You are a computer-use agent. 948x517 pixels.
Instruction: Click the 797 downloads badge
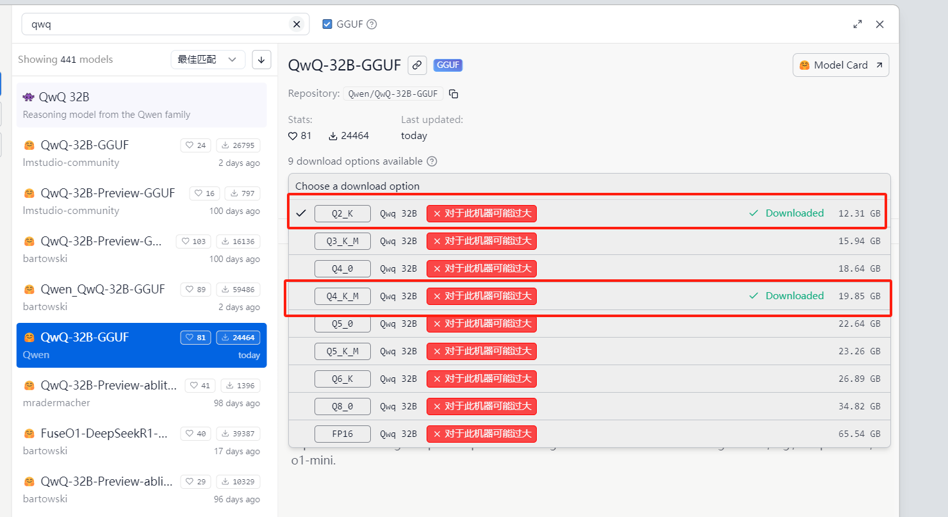point(242,193)
